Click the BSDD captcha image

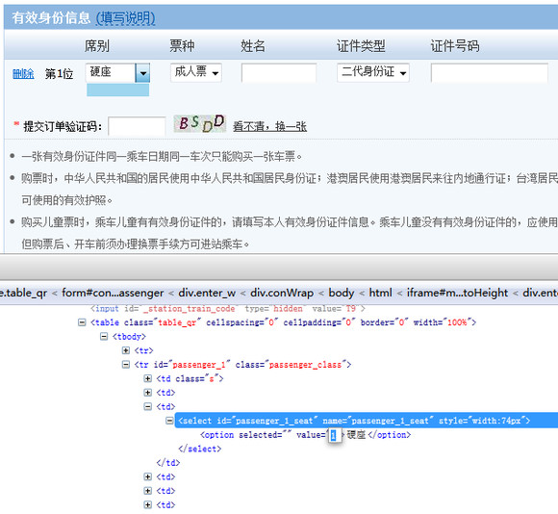click(200, 123)
